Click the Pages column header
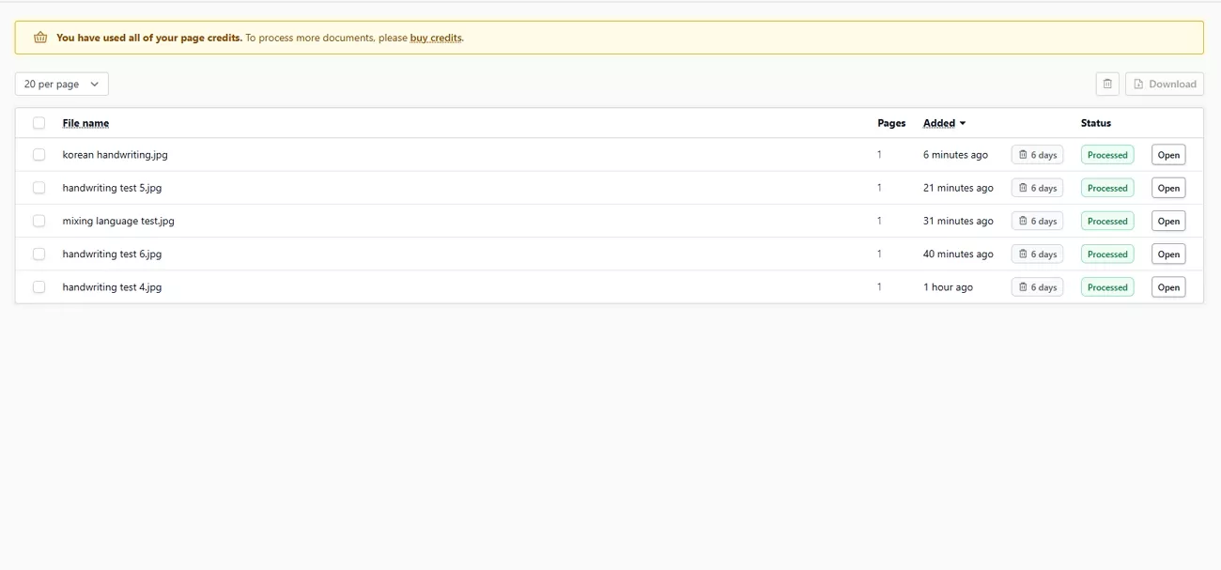The image size is (1221, 570). click(x=891, y=123)
